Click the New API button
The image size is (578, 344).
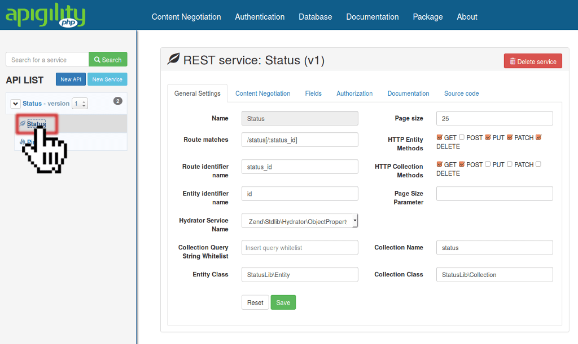(x=70, y=79)
